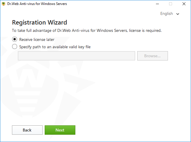Click the 'license is required' description sentence
Screen dimensions: 191x142
click(x=87, y=30)
